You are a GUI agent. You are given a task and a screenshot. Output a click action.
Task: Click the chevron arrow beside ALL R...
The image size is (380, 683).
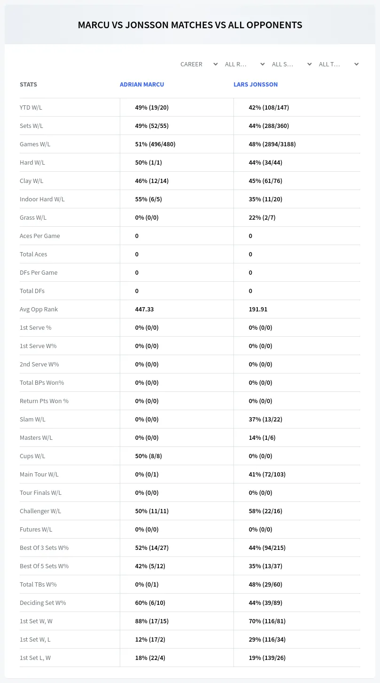(x=262, y=64)
